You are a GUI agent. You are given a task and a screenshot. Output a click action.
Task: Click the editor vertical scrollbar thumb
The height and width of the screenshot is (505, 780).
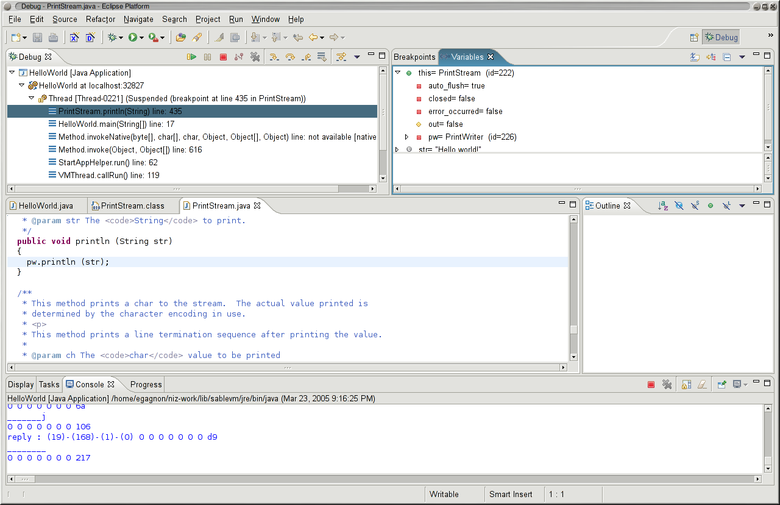pos(573,329)
